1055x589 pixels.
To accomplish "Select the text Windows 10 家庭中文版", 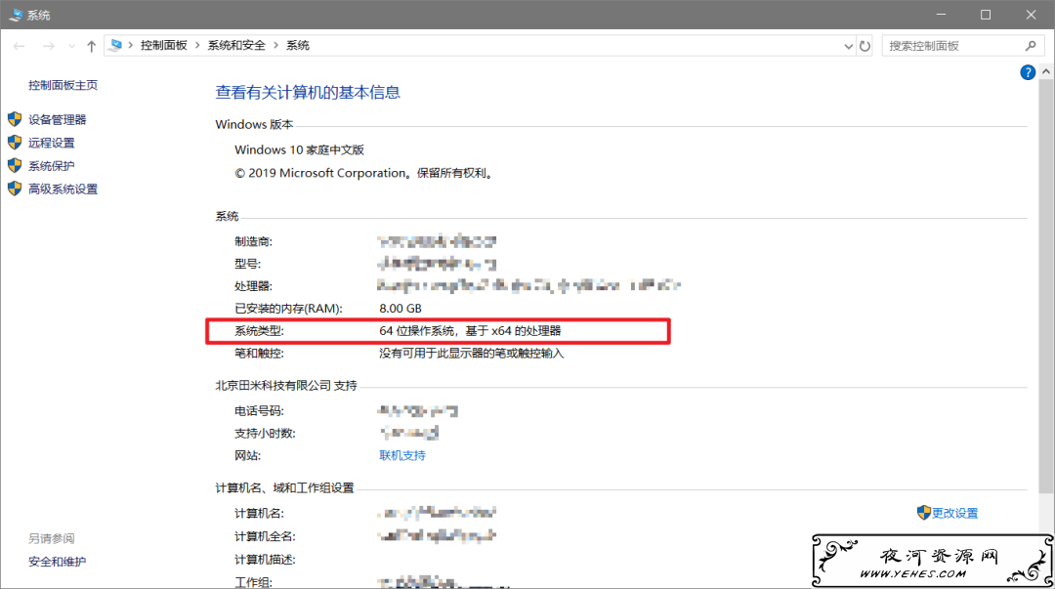I will (300, 149).
